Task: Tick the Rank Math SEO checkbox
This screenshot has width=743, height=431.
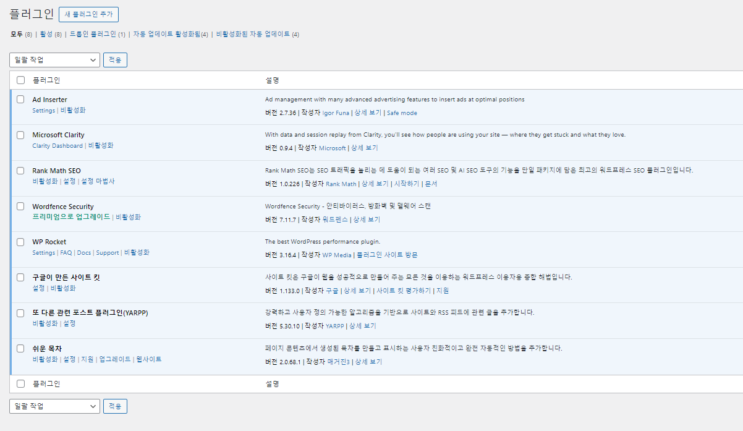Action: pyautogui.click(x=20, y=171)
